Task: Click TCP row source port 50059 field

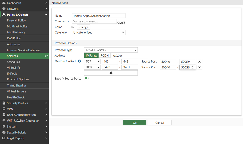Action: pyautogui.click(x=188, y=62)
